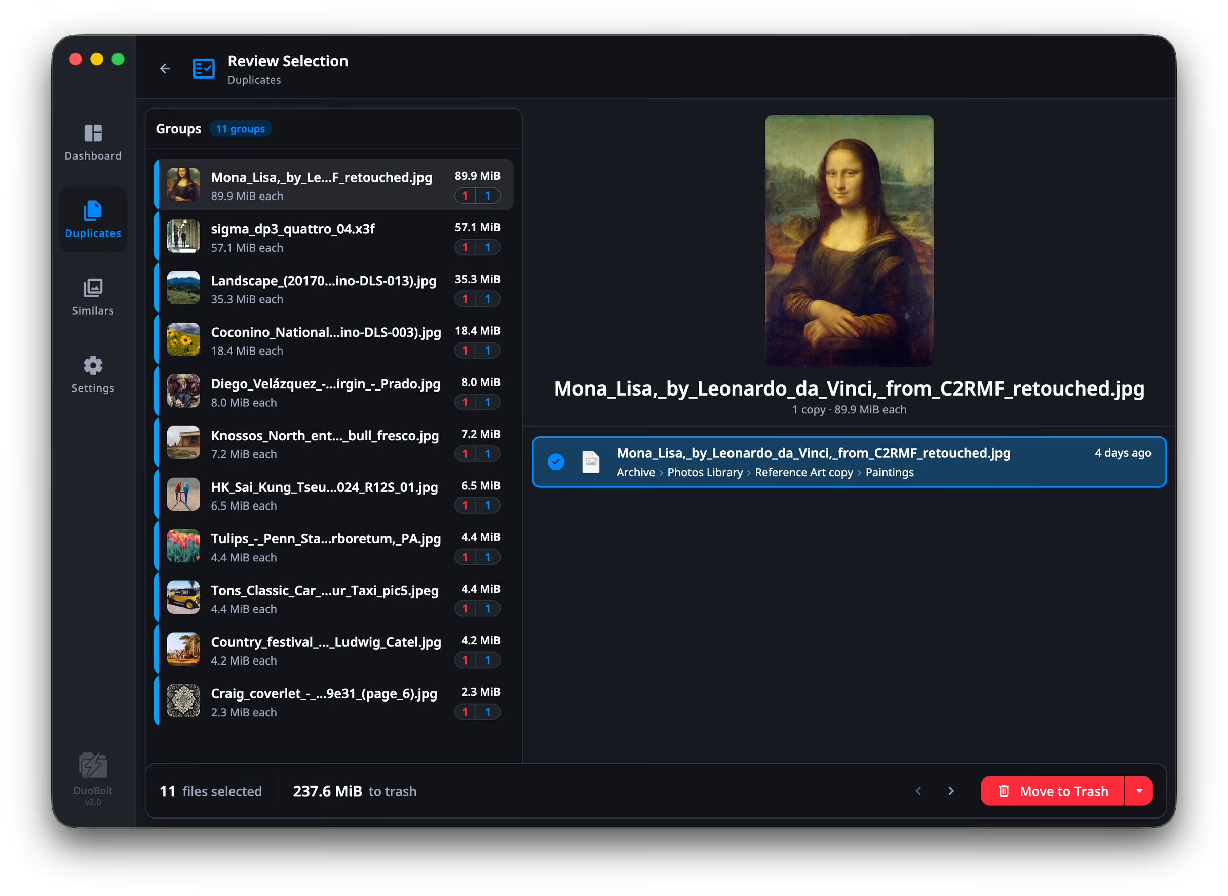Select HK_Sai_Kung_Tseu...024_R12S_01.jpg file name
The height and width of the screenshot is (896, 1228).
pyautogui.click(x=324, y=487)
